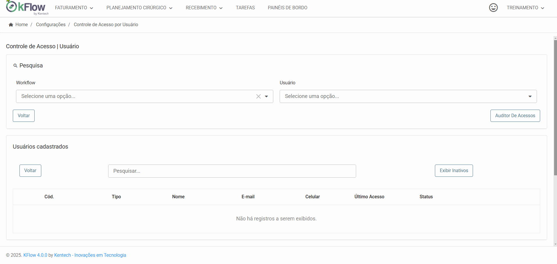
Task: Click the magnifier icon beside Pesquisa
Action: [15, 66]
